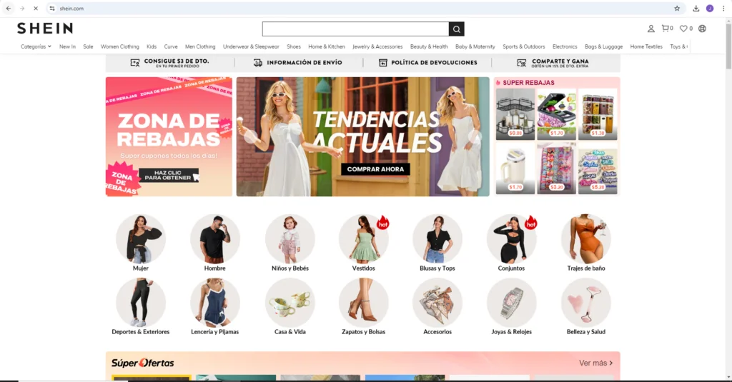Open Casa & Vida category circle
This screenshot has width=732, height=382.
click(290, 303)
